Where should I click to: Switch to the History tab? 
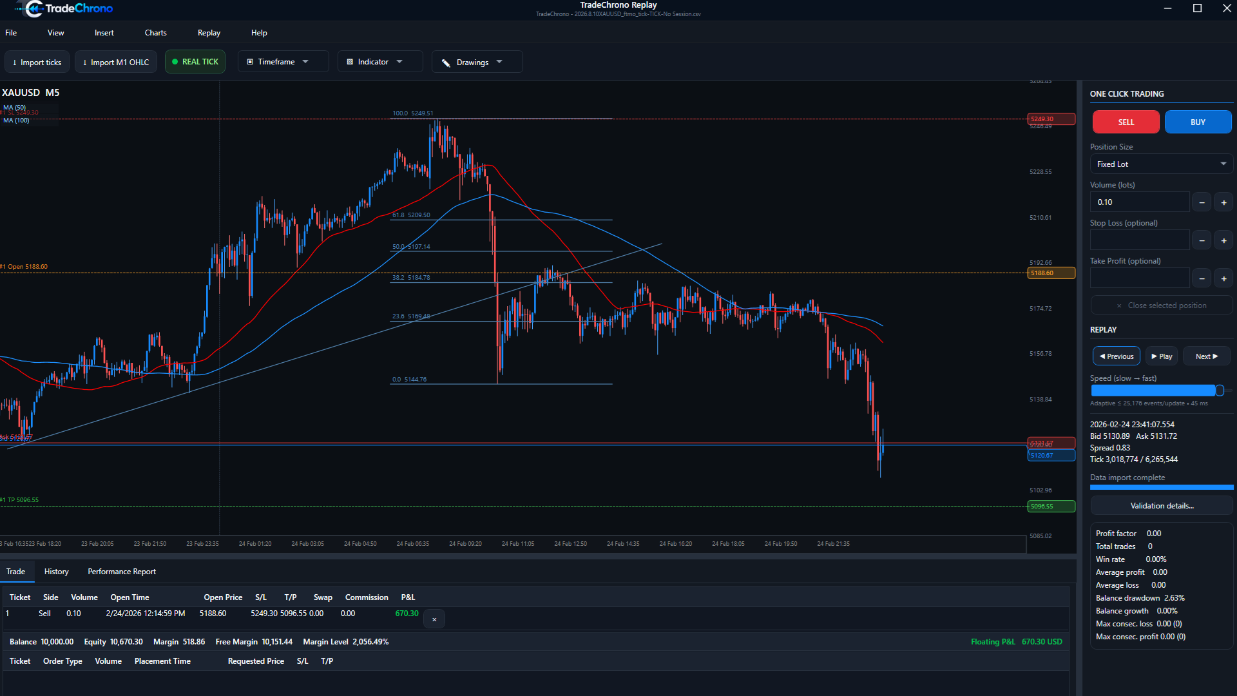click(x=56, y=572)
